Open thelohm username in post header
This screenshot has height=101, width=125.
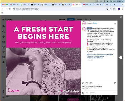89,23
